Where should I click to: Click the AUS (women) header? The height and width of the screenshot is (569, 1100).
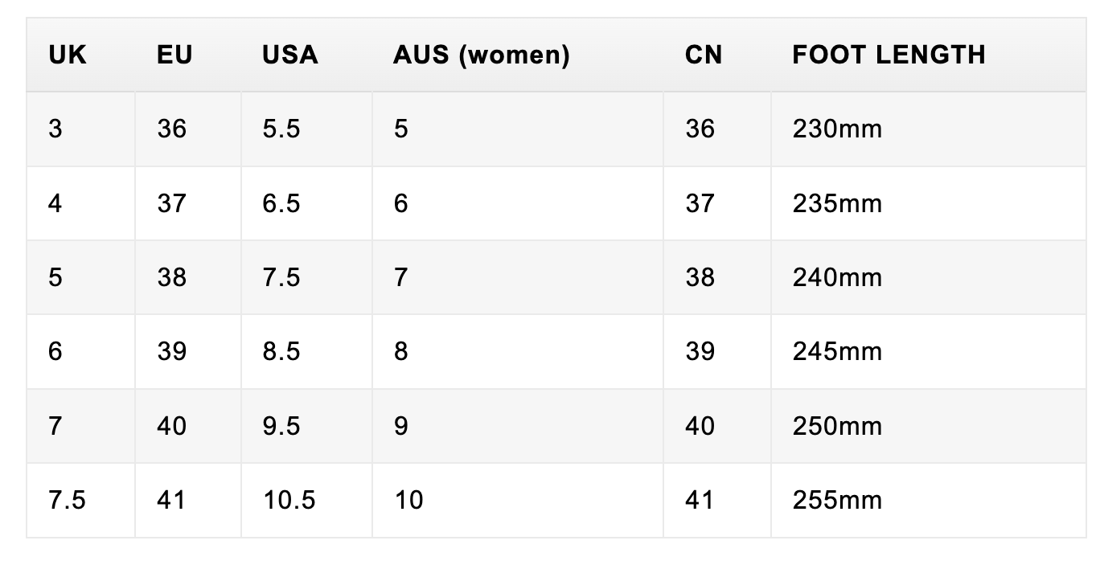[x=482, y=55]
